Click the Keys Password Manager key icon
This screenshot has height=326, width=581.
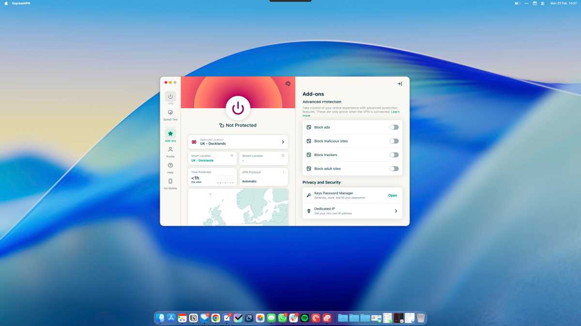coord(309,196)
